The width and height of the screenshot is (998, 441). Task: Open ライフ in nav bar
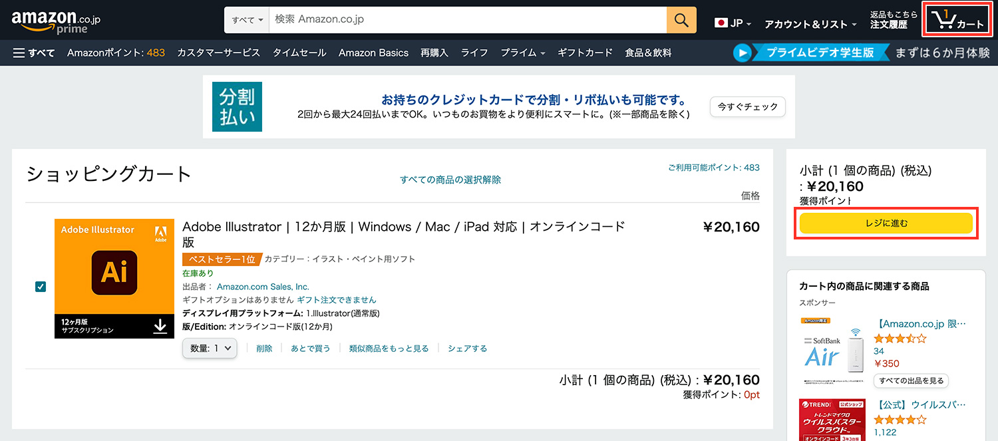pyautogui.click(x=474, y=53)
